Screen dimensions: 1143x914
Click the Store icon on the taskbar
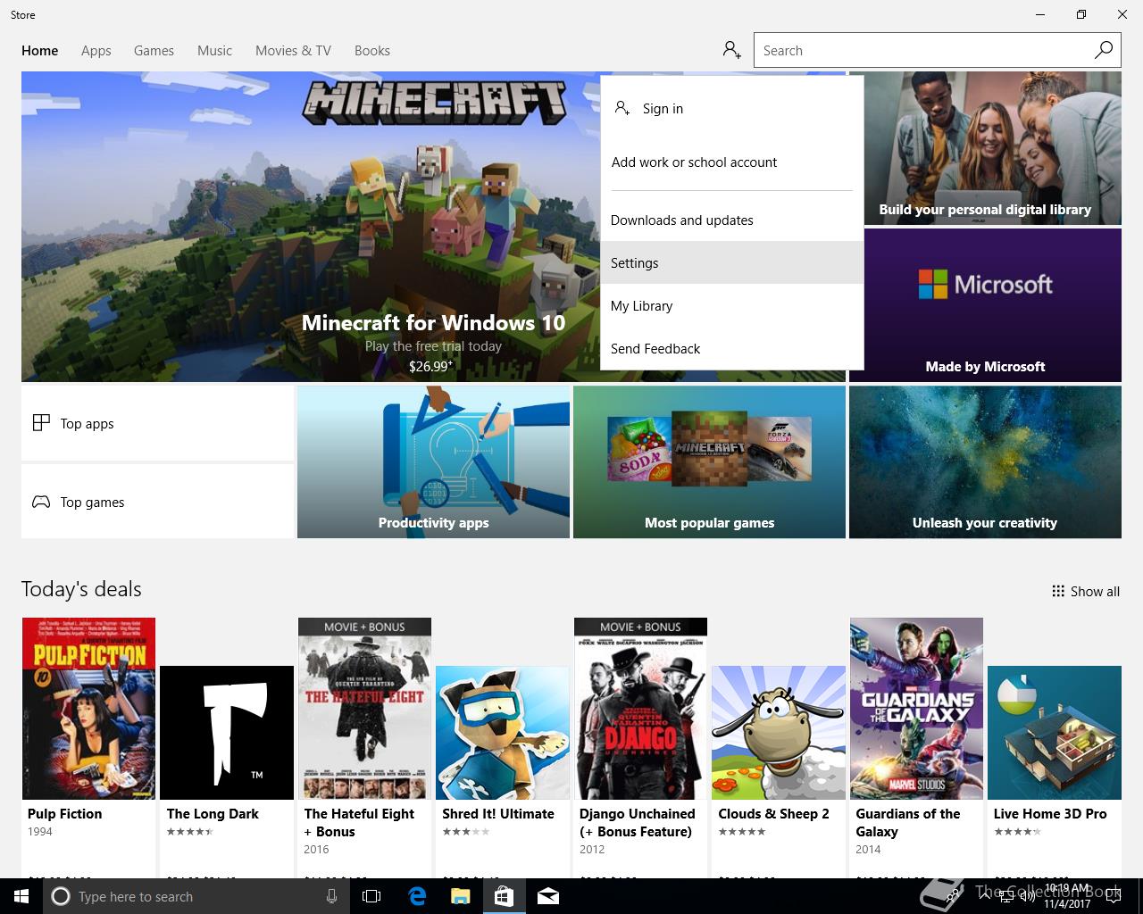[x=504, y=896]
